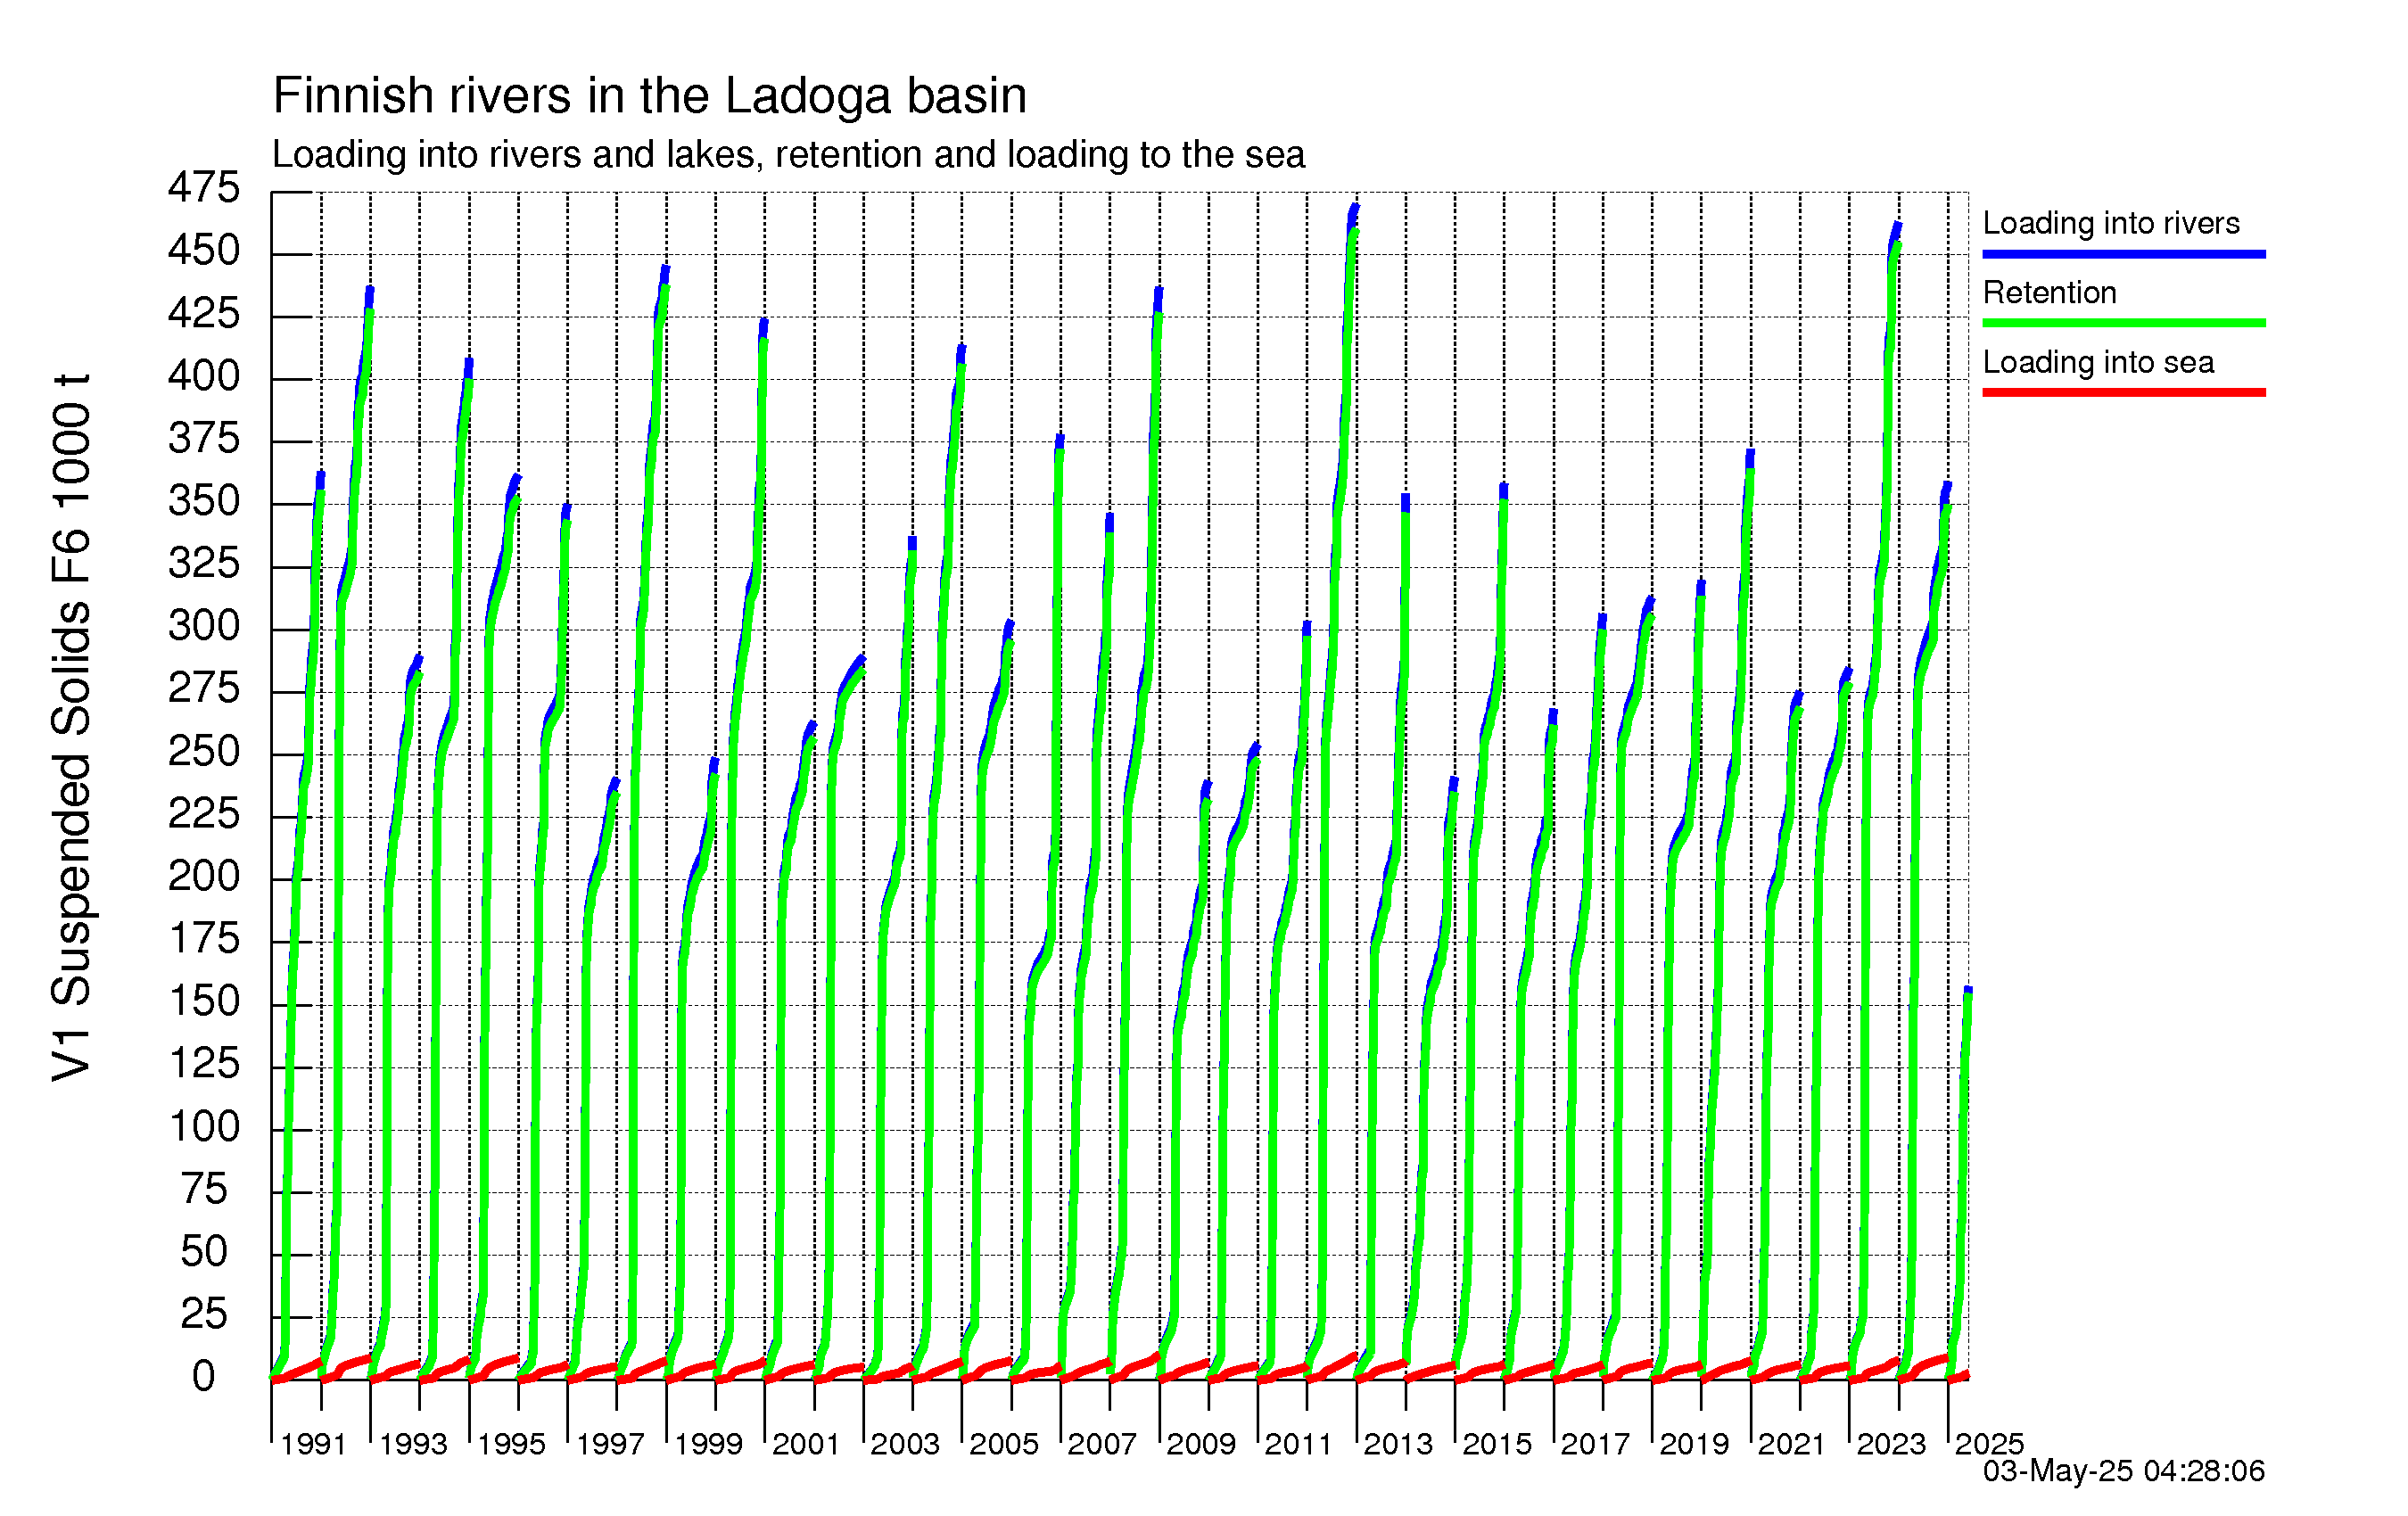Image resolution: width=2408 pixels, height=1516 pixels.
Task: Click the x-axis year label 1995
Action: (x=511, y=1444)
